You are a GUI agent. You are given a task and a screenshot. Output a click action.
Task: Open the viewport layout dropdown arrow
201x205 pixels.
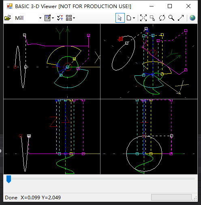(x=74, y=18)
